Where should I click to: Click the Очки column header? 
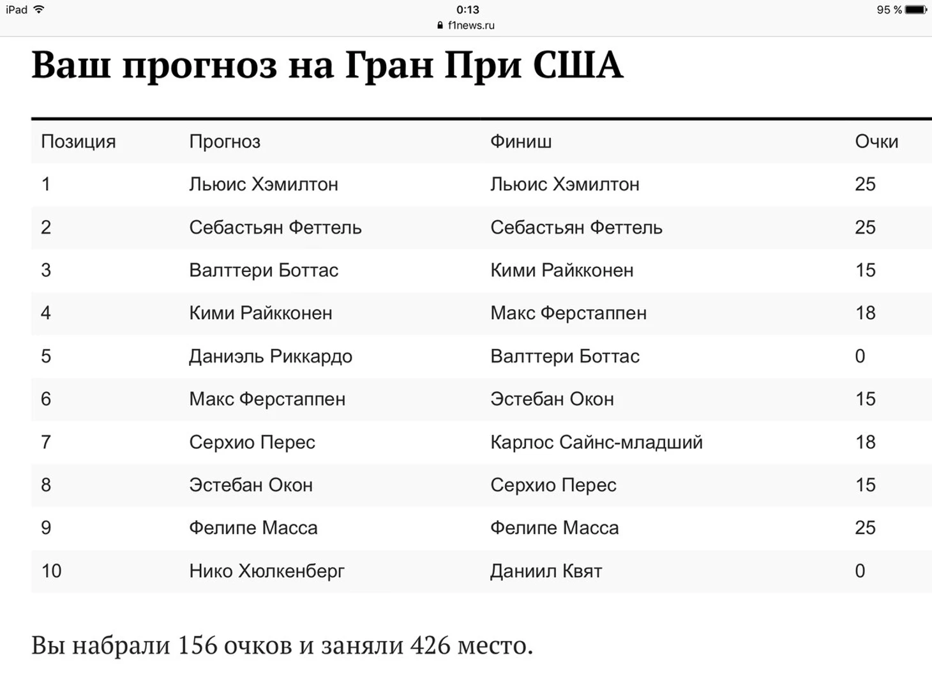[x=876, y=142]
